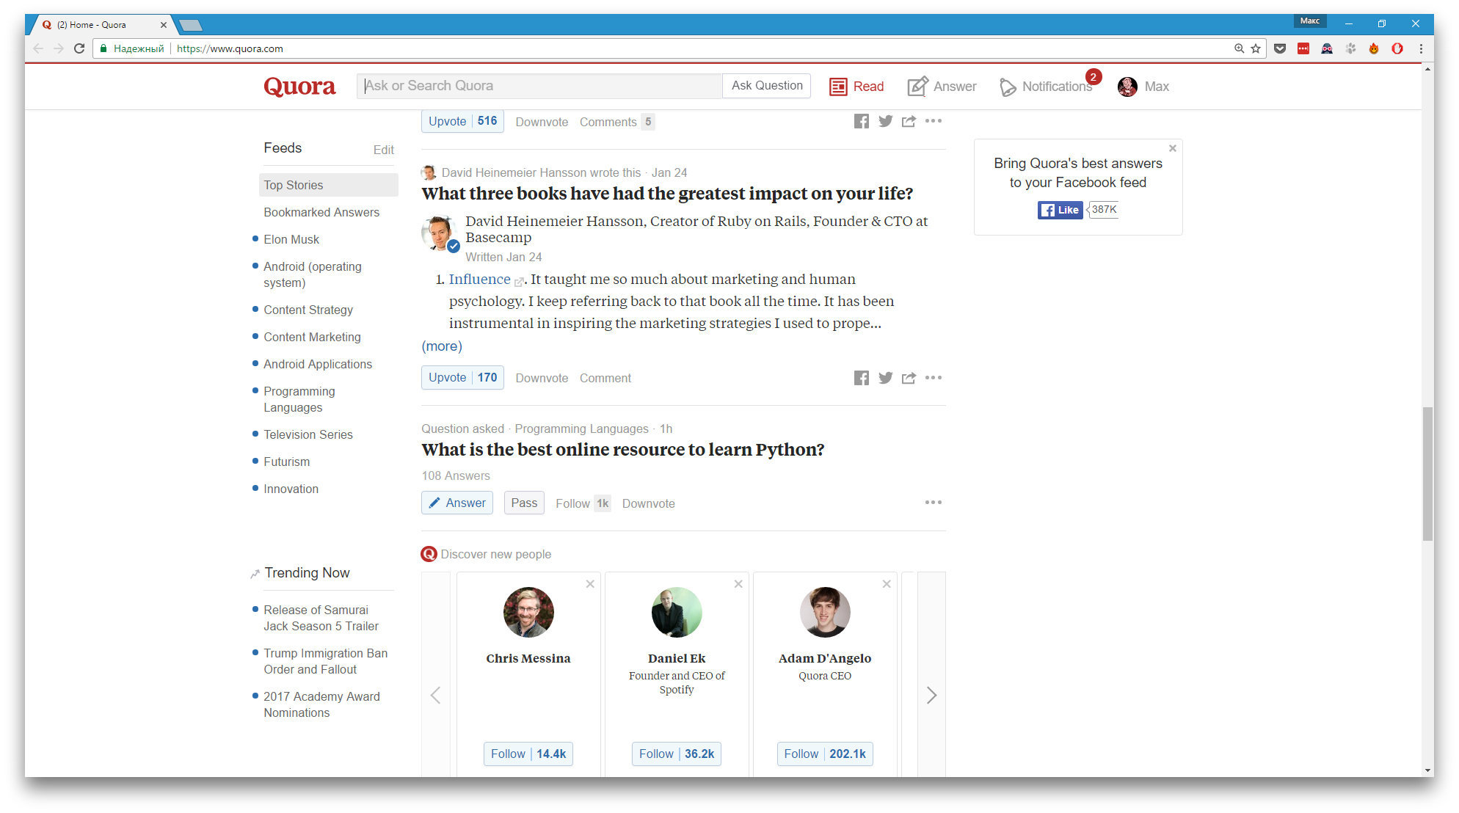Toggle Upvote on the 170-vote answer

[462, 378]
